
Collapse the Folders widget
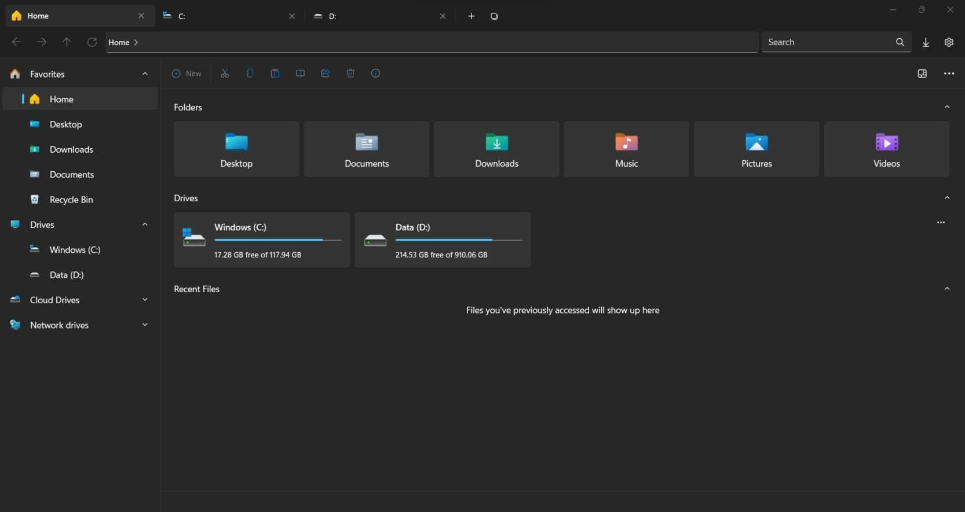[x=947, y=107]
